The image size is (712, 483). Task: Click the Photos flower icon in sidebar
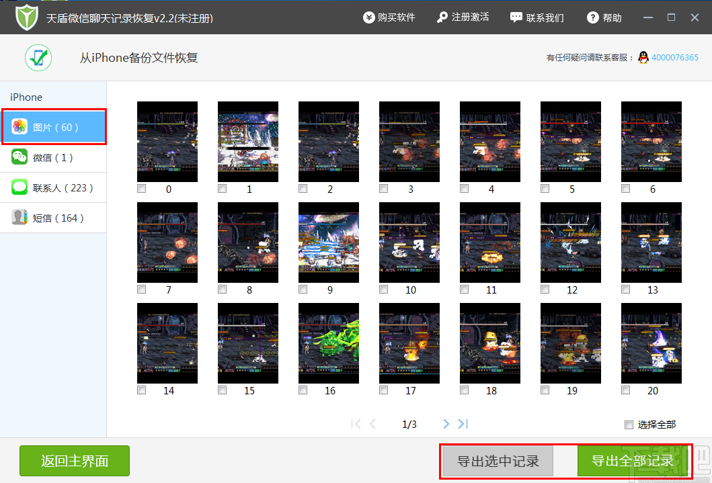pos(19,126)
